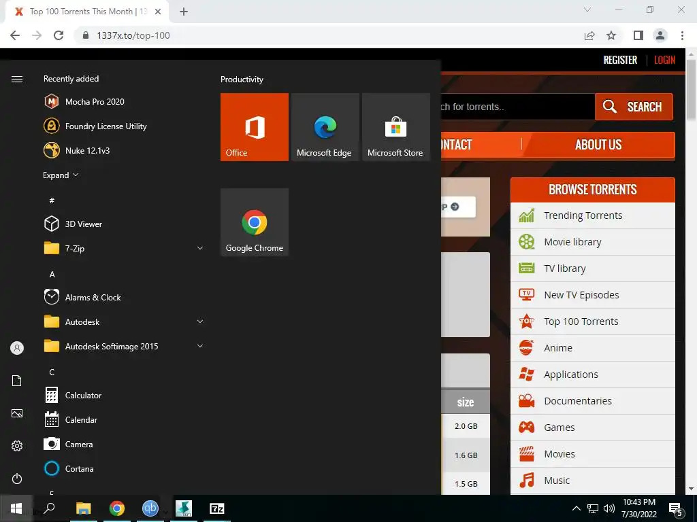Open ABOUT US navigation tab
The height and width of the screenshot is (522, 697).
[598, 145]
